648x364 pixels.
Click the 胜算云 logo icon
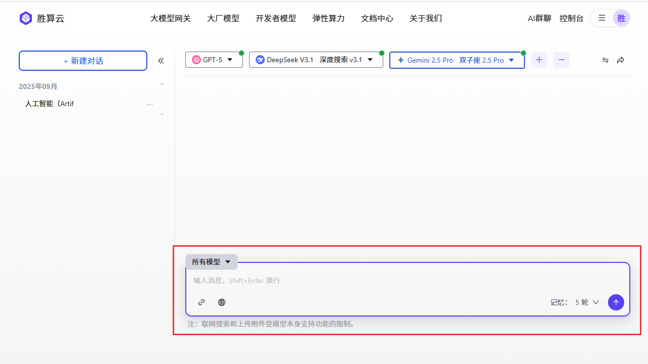26,18
